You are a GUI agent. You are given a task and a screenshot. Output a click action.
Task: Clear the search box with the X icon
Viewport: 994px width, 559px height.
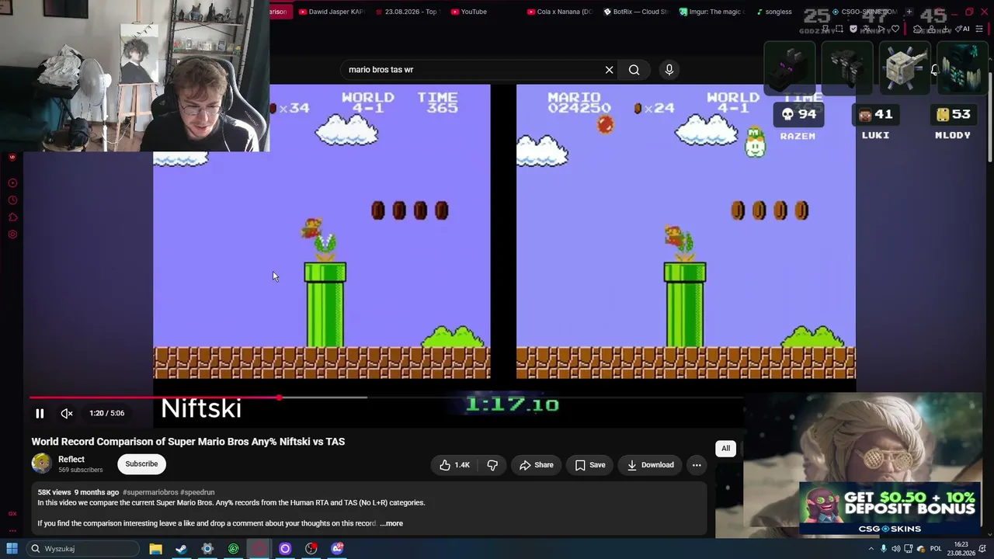(610, 70)
